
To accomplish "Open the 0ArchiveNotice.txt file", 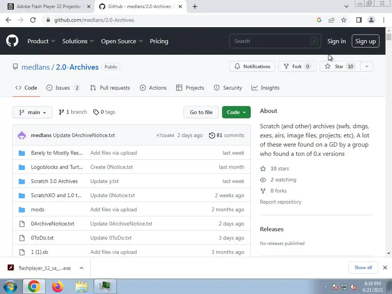I will point(52,224).
